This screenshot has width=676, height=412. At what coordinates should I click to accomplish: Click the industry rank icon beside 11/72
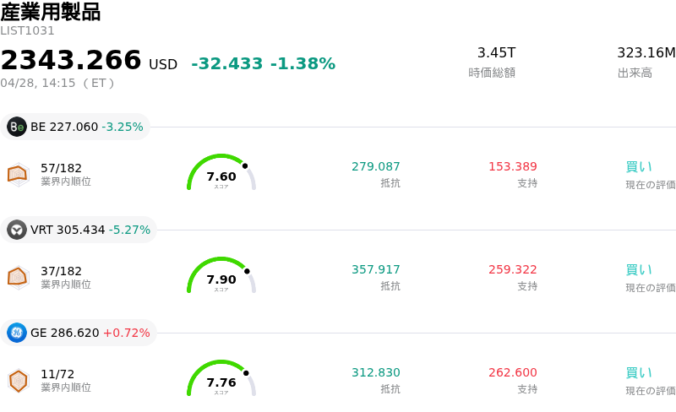tap(18, 381)
